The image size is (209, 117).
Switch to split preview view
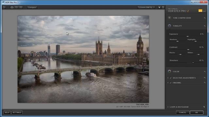(16, 7)
